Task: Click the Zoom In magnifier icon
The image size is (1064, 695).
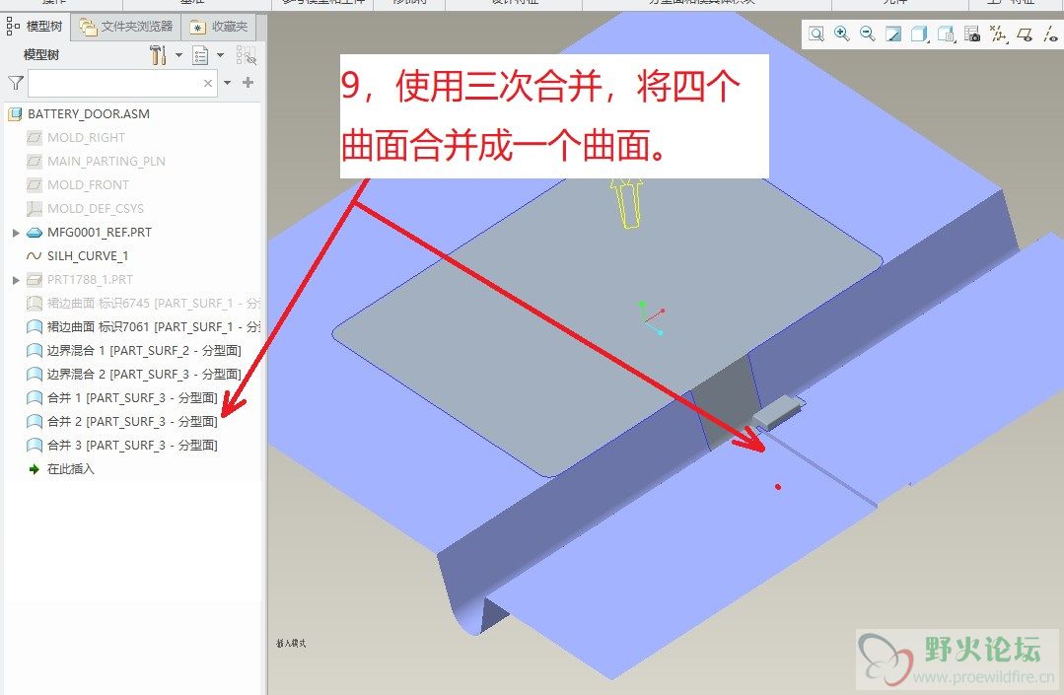Action: point(841,34)
